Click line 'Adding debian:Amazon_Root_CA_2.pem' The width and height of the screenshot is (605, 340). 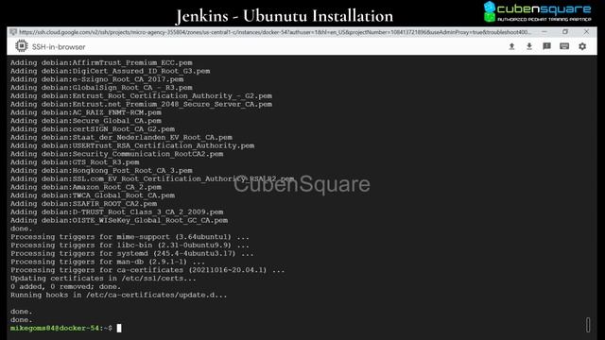click(86, 187)
